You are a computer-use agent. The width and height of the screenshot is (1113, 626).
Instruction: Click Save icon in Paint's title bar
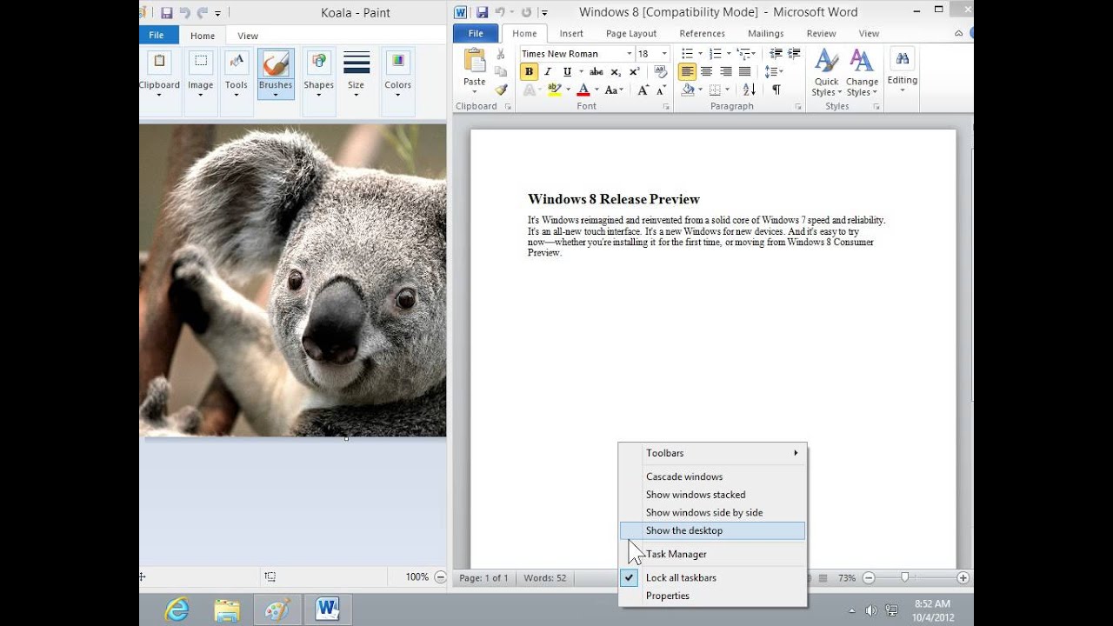pyautogui.click(x=166, y=12)
